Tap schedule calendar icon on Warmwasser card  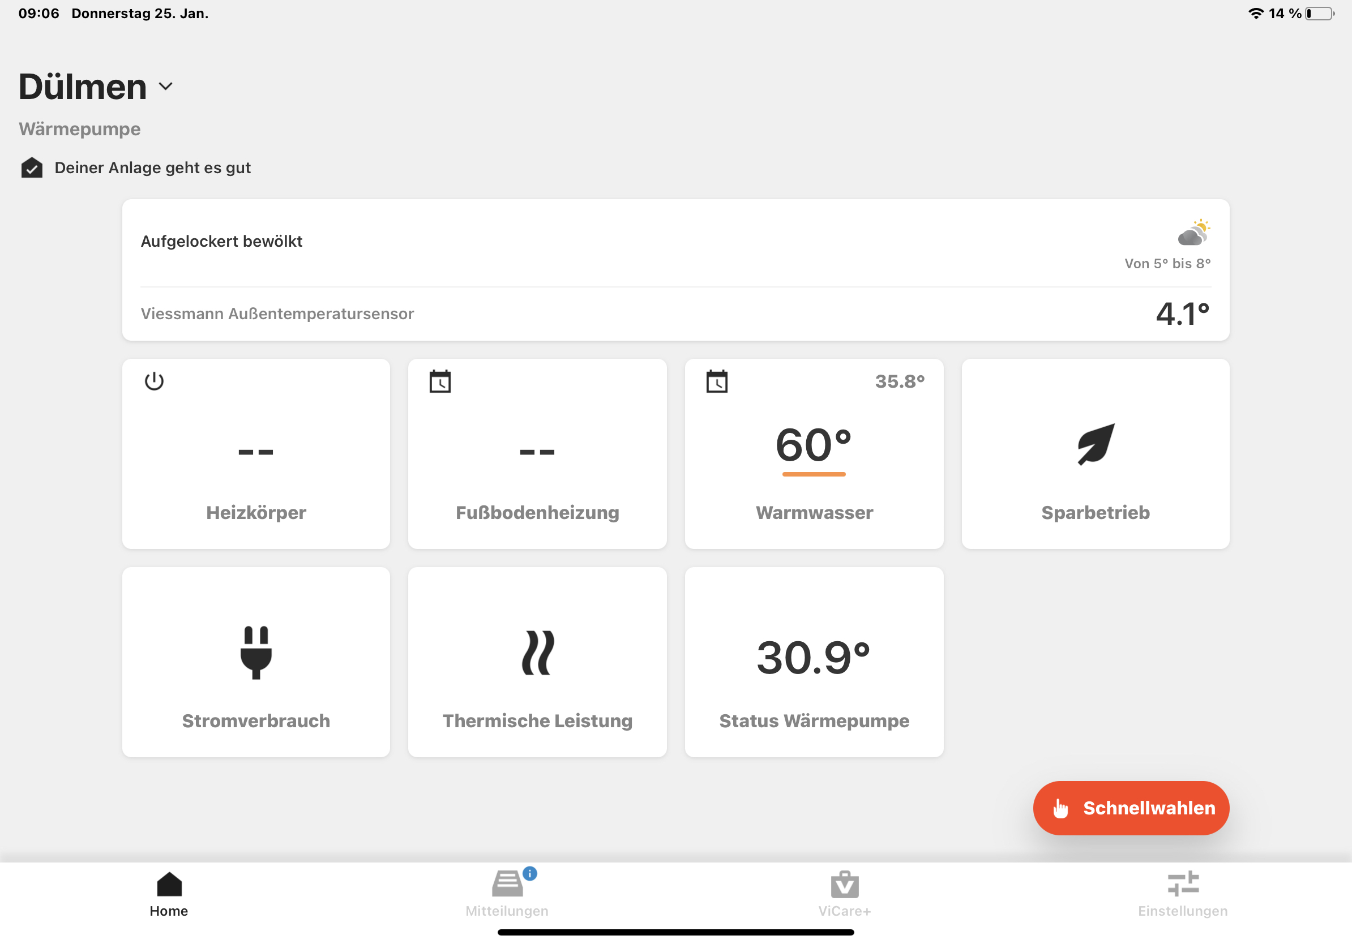pyautogui.click(x=717, y=381)
